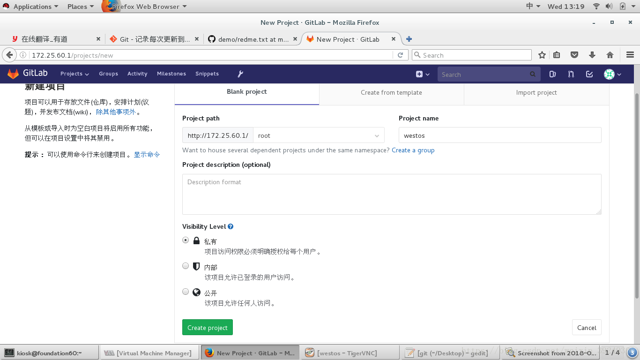The height and width of the screenshot is (360, 640).
Task: Click the GitLab fox logo in navbar
Action: coord(13,74)
